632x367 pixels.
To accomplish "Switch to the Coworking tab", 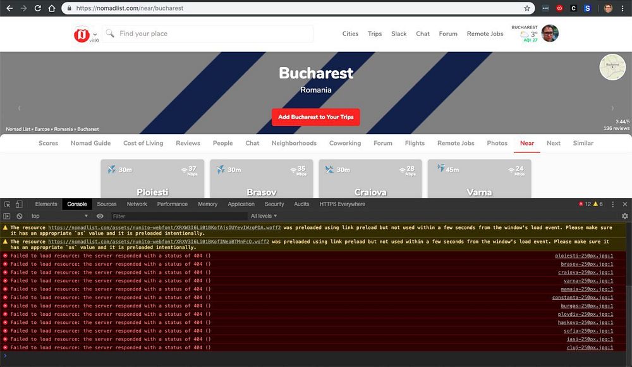I will pyautogui.click(x=345, y=143).
